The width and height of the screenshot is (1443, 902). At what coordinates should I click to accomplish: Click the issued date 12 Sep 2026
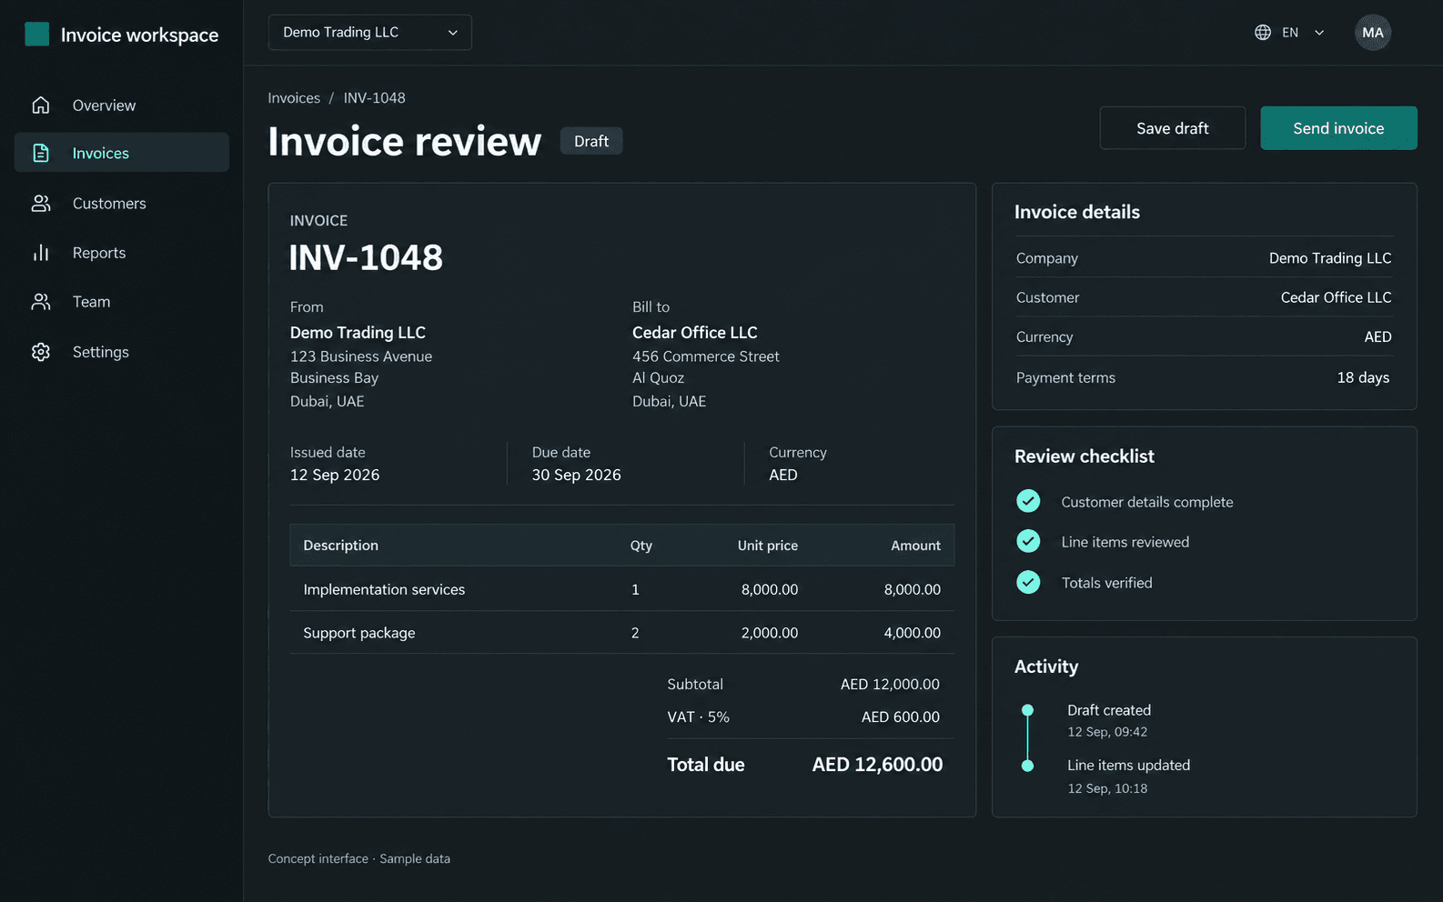[x=335, y=475]
